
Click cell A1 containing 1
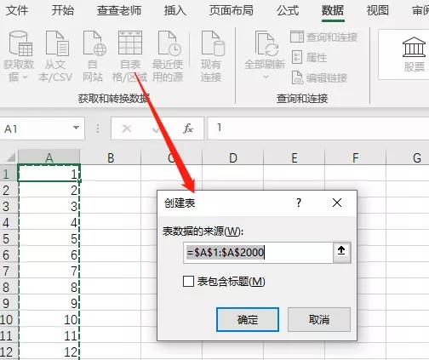49,173
